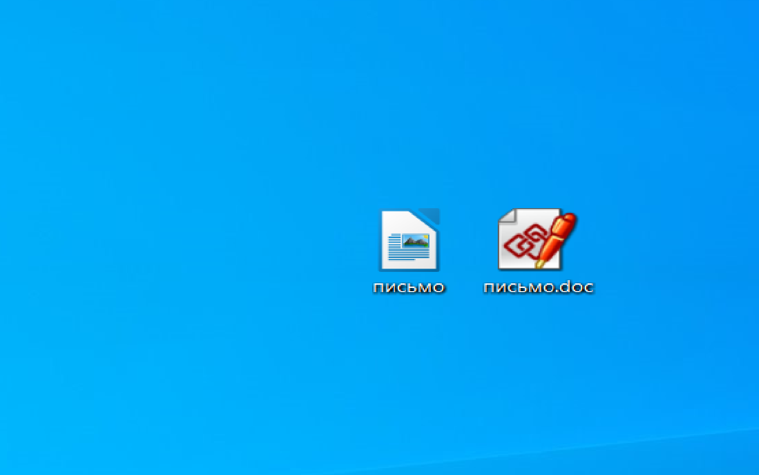Click the red pen on письмо.doc icon
This screenshot has height=475, width=759.
click(x=557, y=238)
